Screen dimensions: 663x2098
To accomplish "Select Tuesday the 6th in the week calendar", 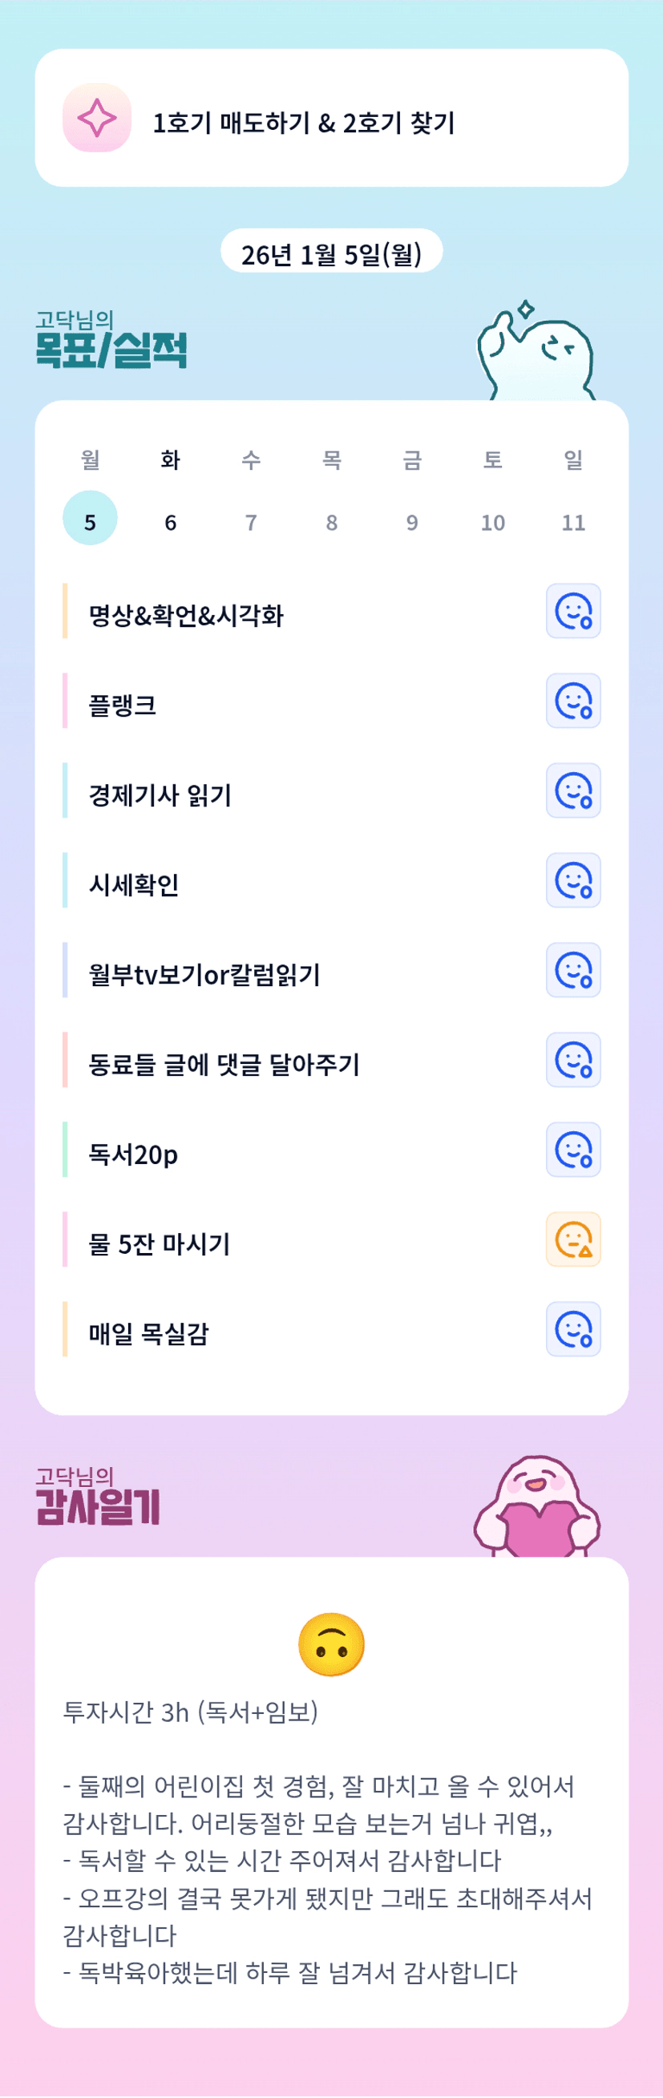I will tap(170, 522).
